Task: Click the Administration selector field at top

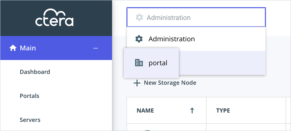Action: pyautogui.click(x=196, y=17)
